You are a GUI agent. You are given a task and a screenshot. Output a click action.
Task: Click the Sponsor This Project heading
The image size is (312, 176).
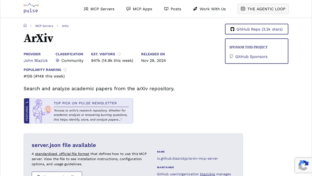(x=248, y=47)
